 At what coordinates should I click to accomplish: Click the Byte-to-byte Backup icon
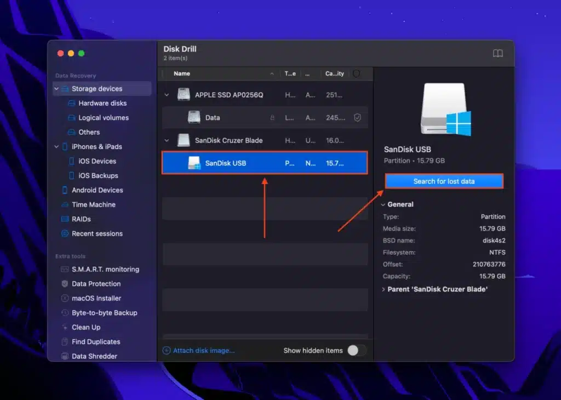click(x=65, y=313)
